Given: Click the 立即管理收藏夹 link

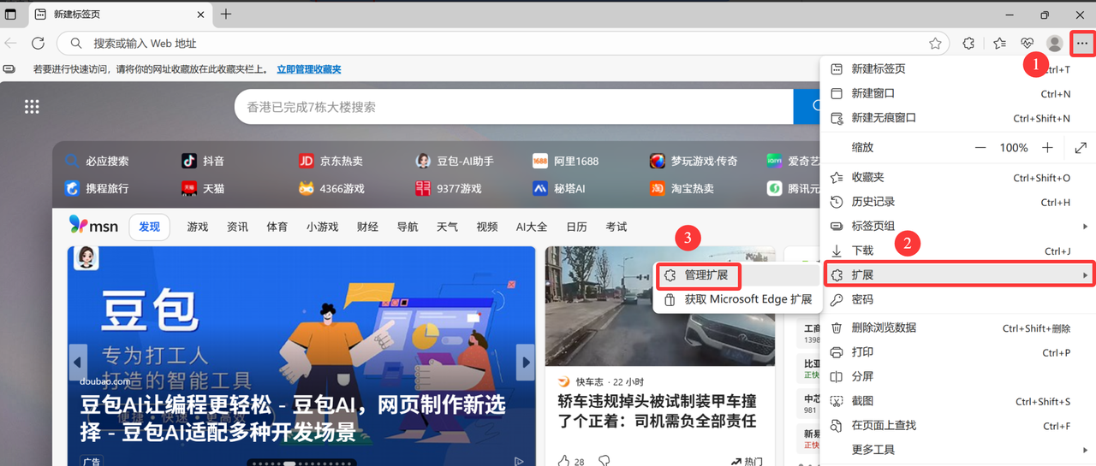Looking at the screenshot, I should point(308,69).
